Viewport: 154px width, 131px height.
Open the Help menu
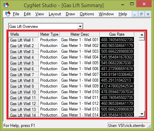[123, 14]
